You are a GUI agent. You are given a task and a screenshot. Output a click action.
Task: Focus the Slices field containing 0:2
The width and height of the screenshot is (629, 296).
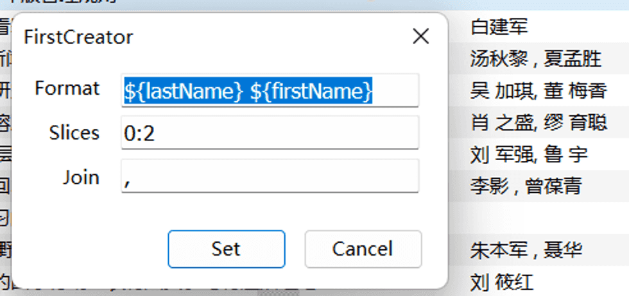(270, 133)
